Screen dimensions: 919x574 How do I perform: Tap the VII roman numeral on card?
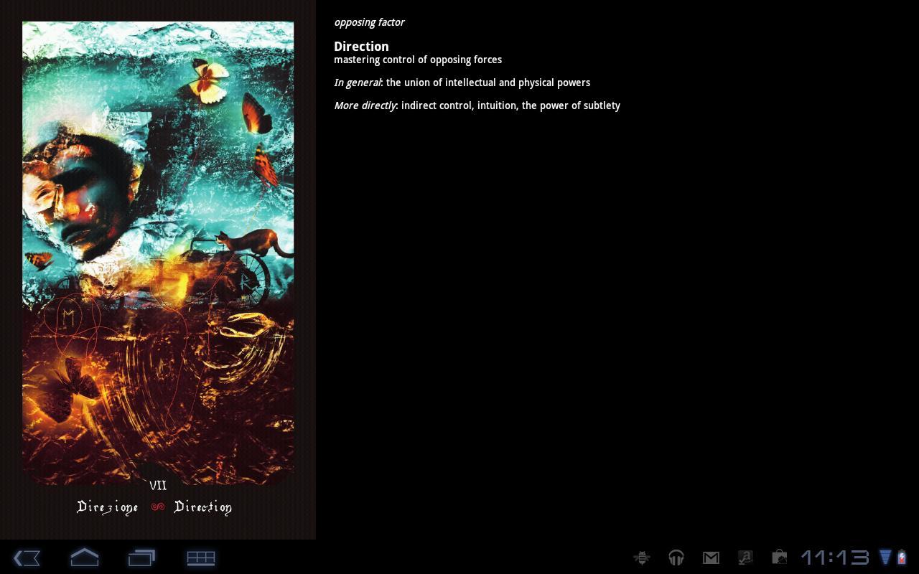click(158, 486)
